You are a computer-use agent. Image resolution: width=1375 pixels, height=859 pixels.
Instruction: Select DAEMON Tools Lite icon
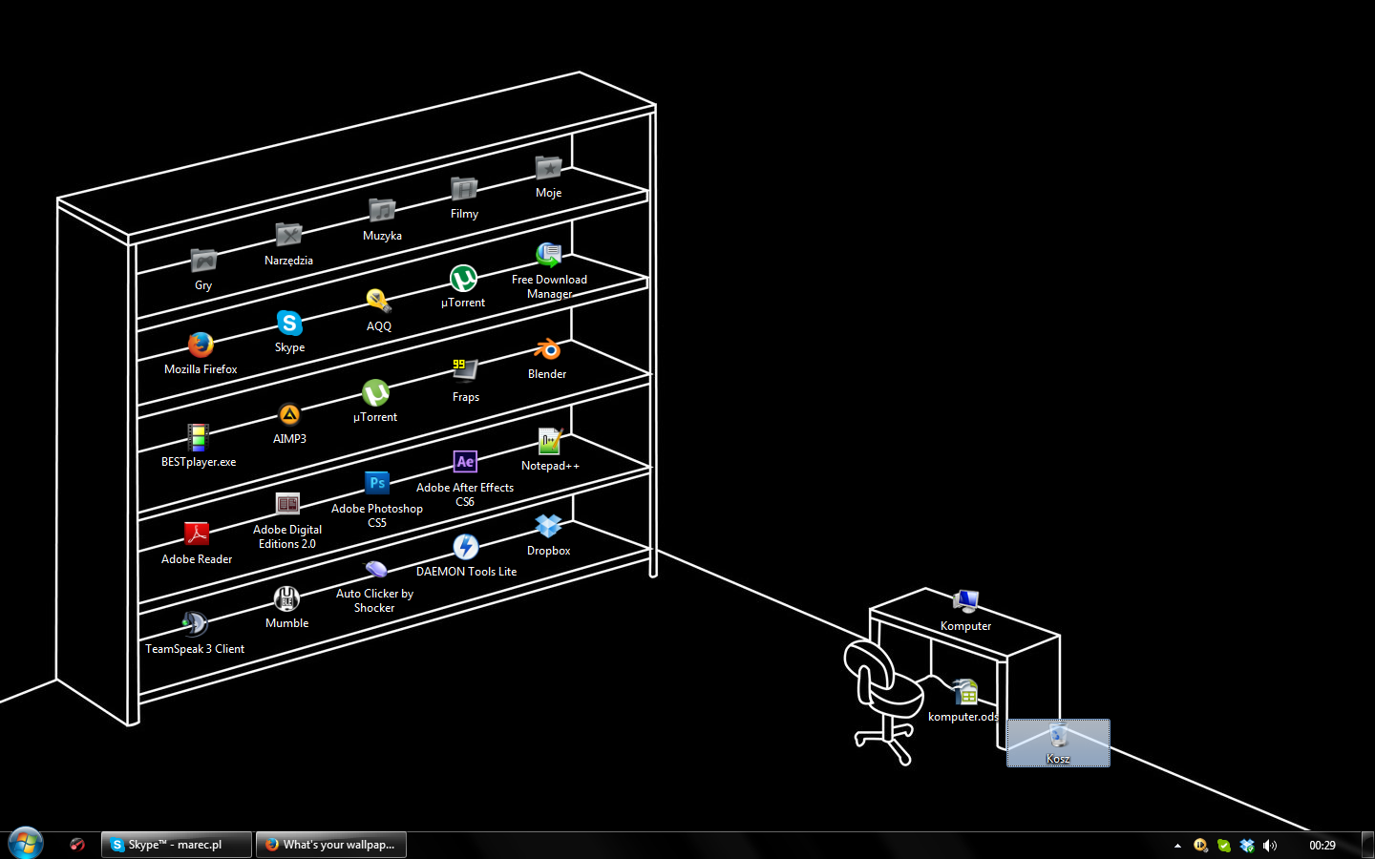[x=466, y=547]
